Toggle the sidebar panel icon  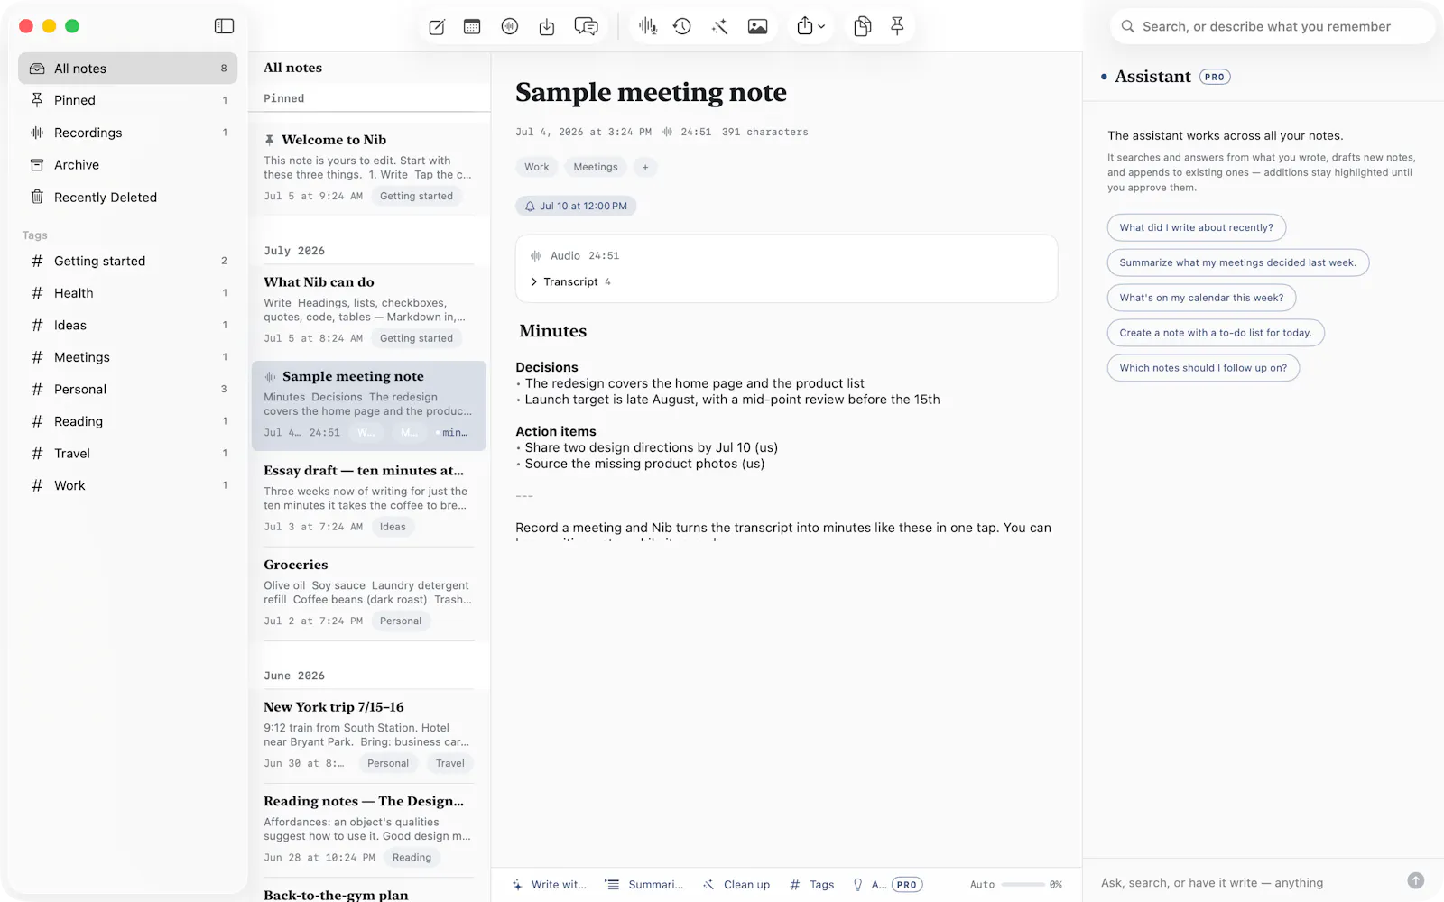225,26
